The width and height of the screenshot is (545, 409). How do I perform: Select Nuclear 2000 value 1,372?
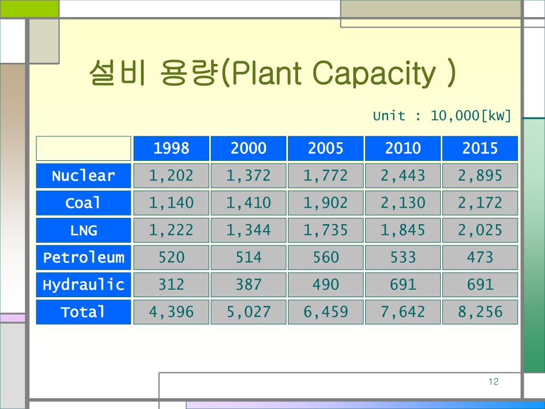(249, 176)
